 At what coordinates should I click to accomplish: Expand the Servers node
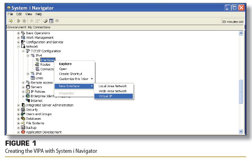click(x=23, y=87)
